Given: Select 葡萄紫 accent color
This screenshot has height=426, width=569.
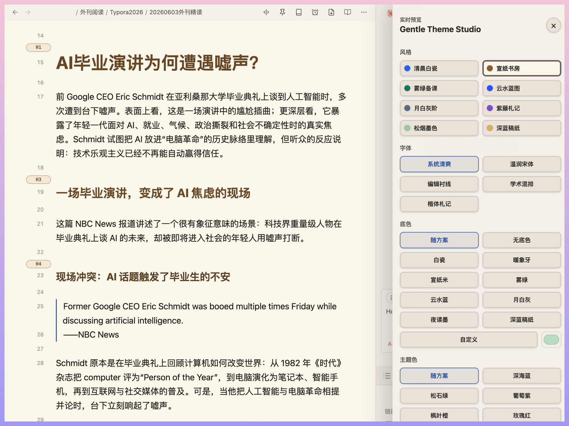Looking at the screenshot, I should point(522,396).
